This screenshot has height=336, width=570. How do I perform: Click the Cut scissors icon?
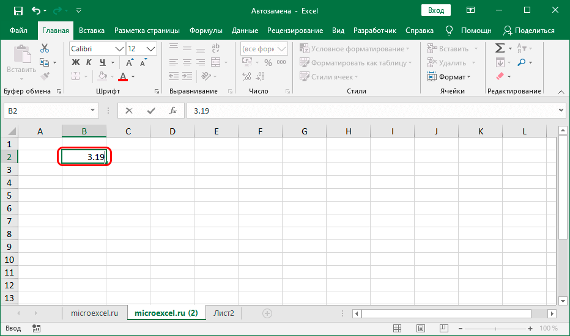coord(45,49)
